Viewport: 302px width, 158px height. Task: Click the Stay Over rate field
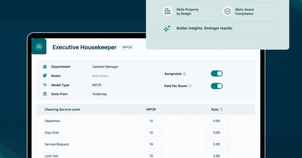click(216, 133)
